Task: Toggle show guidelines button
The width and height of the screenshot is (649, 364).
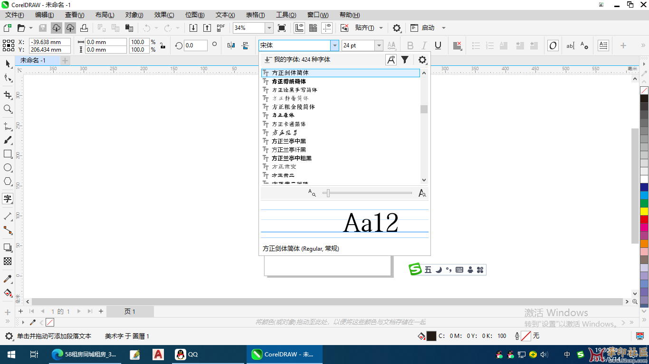Action: click(327, 28)
